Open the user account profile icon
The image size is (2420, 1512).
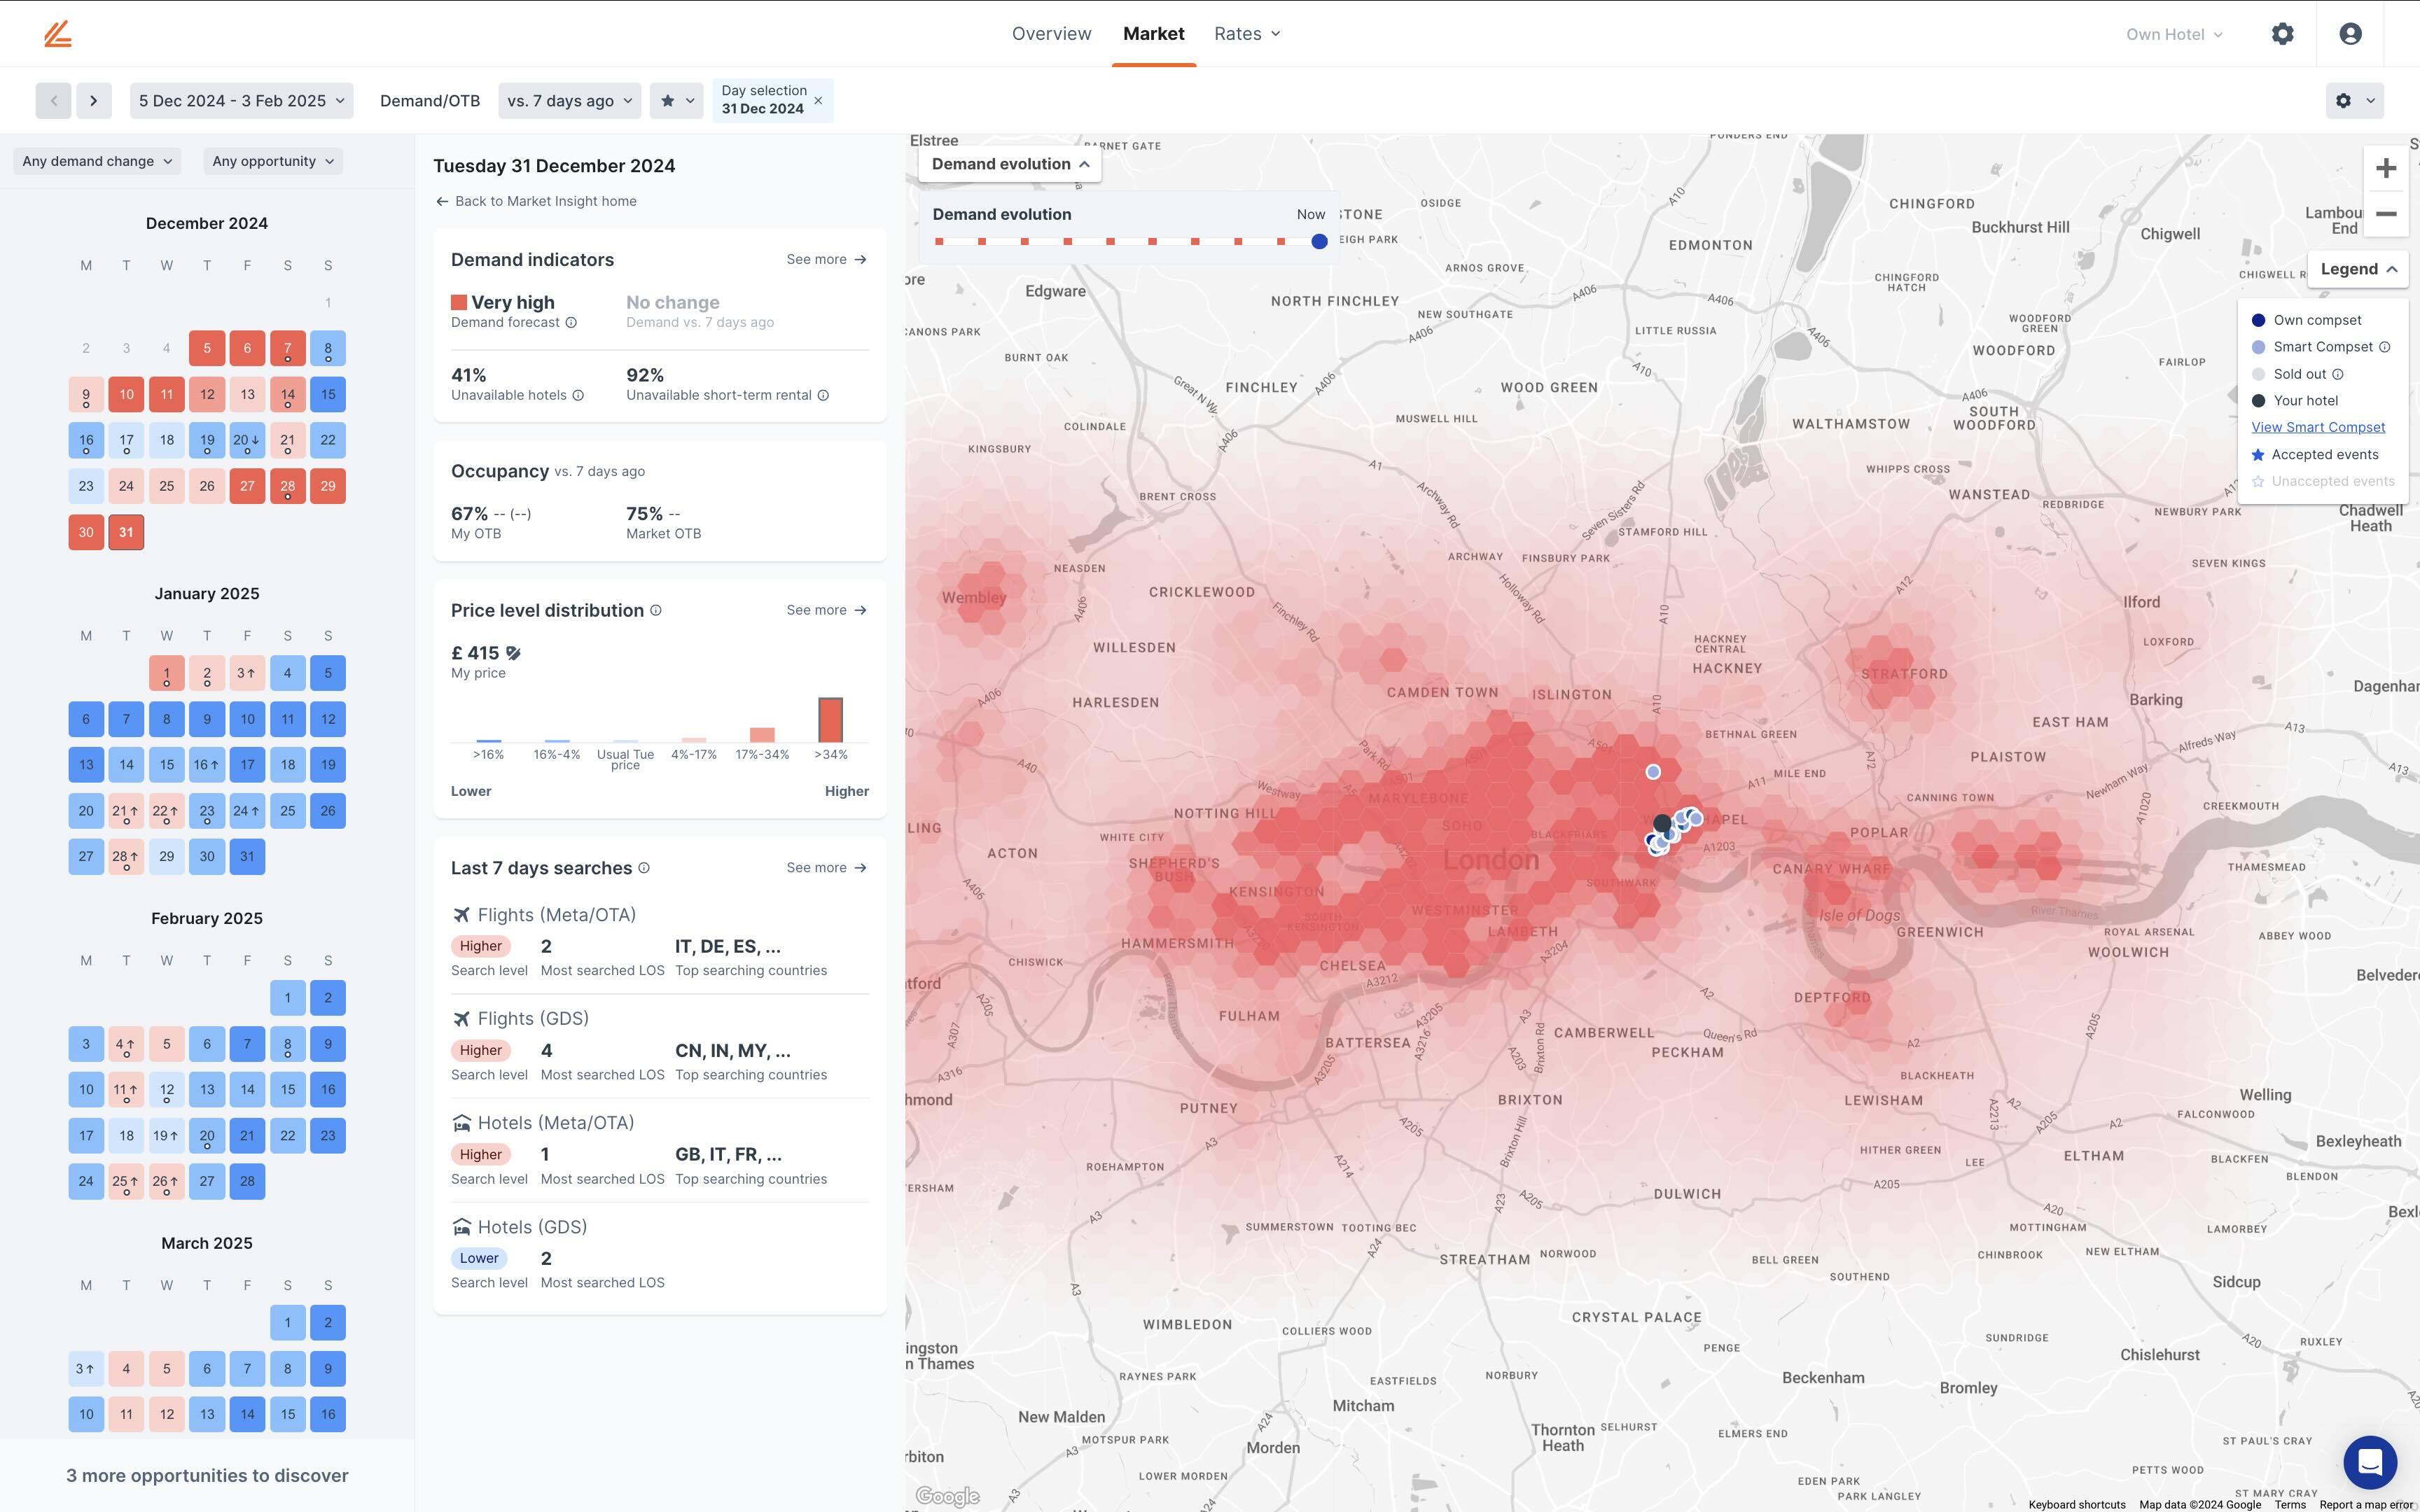pyautogui.click(x=2350, y=34)
